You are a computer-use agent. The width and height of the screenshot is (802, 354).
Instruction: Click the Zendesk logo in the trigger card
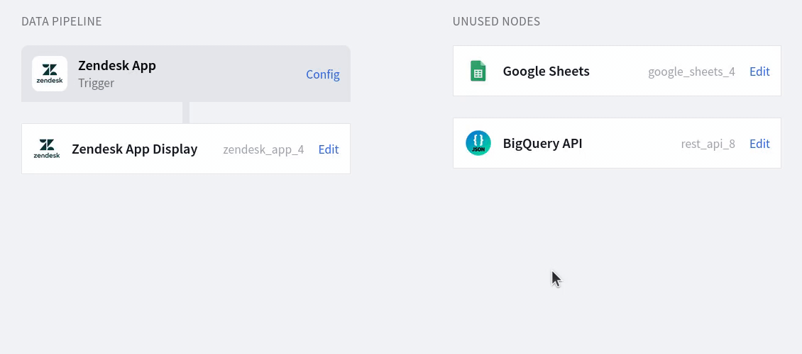50,74
